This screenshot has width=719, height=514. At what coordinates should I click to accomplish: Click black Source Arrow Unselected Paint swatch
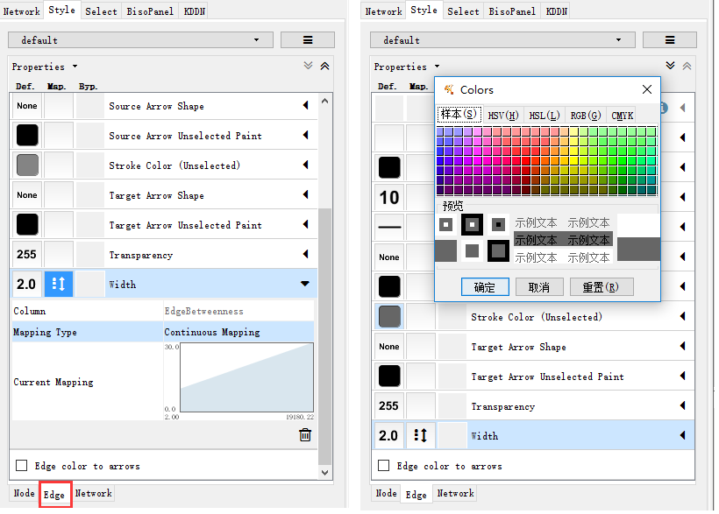27,135
